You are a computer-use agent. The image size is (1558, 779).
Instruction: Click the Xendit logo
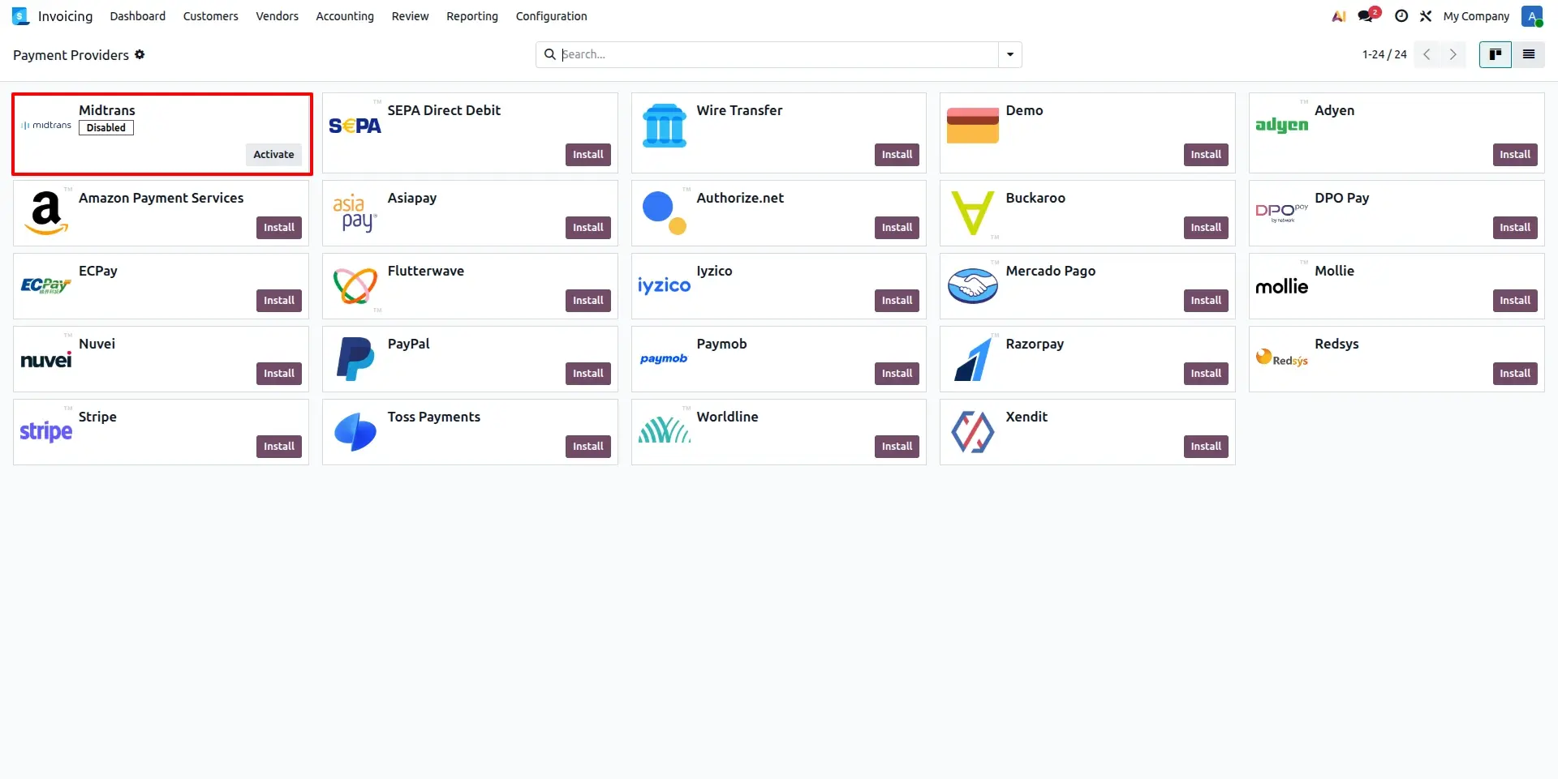[972, 432]
